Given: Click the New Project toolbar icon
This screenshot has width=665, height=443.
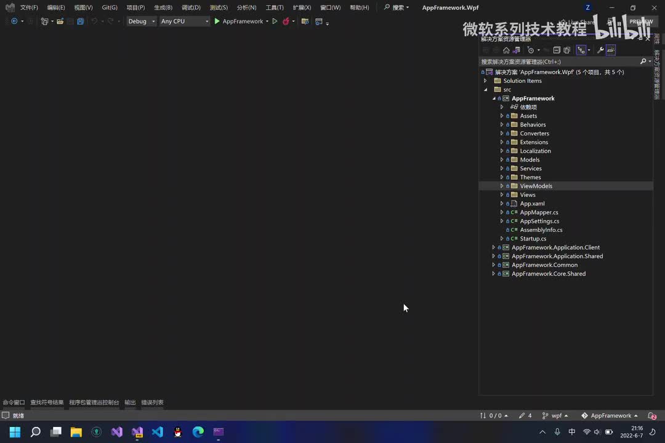Looking at the screenshot, I should coord(44,21).
